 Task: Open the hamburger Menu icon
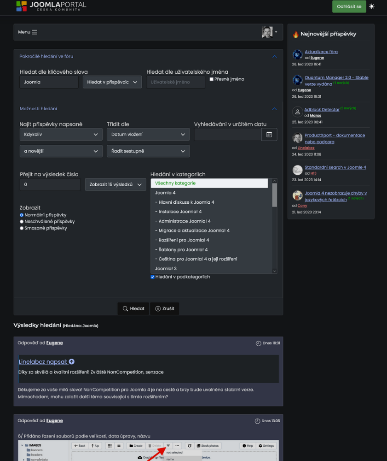(35, 32)
